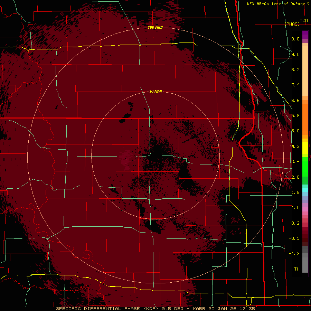Click the 20 JAN 26 date text
The width and height of the screenshot is (311, 311).
pos(222,309)
